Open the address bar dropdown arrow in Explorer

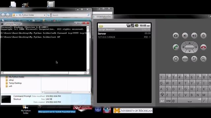click(x=45, y=15)
